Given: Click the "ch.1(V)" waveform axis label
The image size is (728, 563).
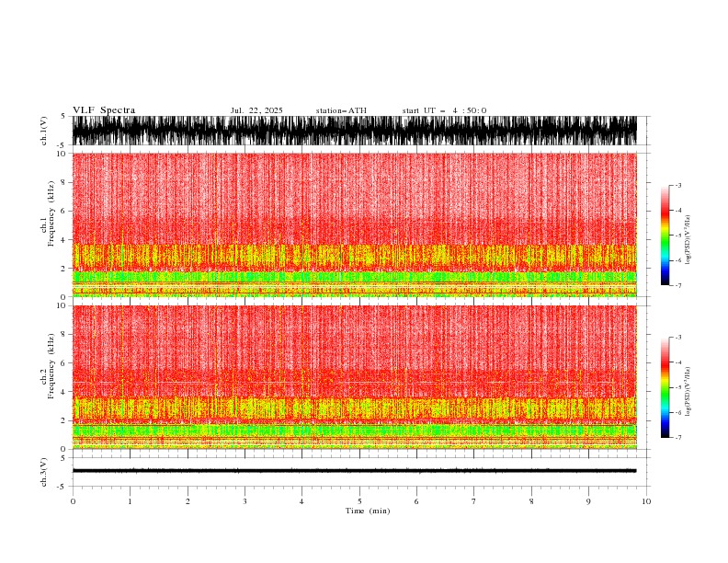Looking at the screenshot, I should click(43, 131).
